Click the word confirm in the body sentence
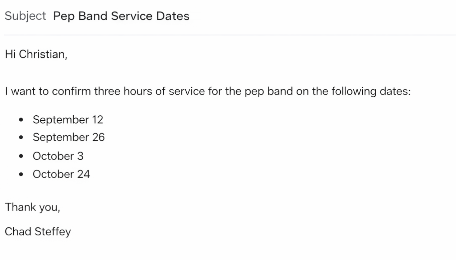 (71, 91)
